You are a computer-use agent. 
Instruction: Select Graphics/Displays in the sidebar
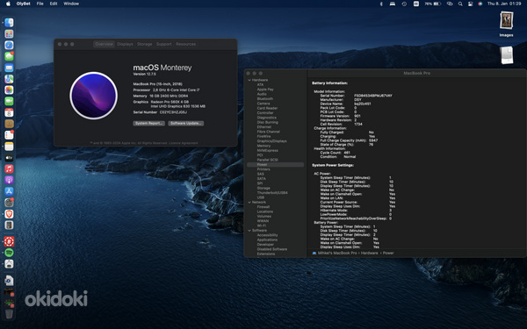click(x=272, y=141)
